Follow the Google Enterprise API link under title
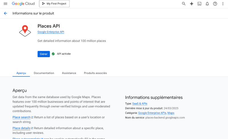Viewport: 228px width, 139px height. (x=51, y=32)
